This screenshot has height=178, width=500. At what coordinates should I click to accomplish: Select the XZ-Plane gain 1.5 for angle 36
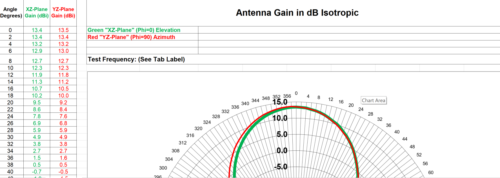pyautogui.click(x=37, y=158)
